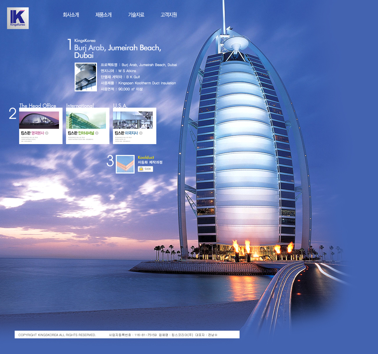
Task: Open the Head Office building image
Action: click(x=39, y=120)
